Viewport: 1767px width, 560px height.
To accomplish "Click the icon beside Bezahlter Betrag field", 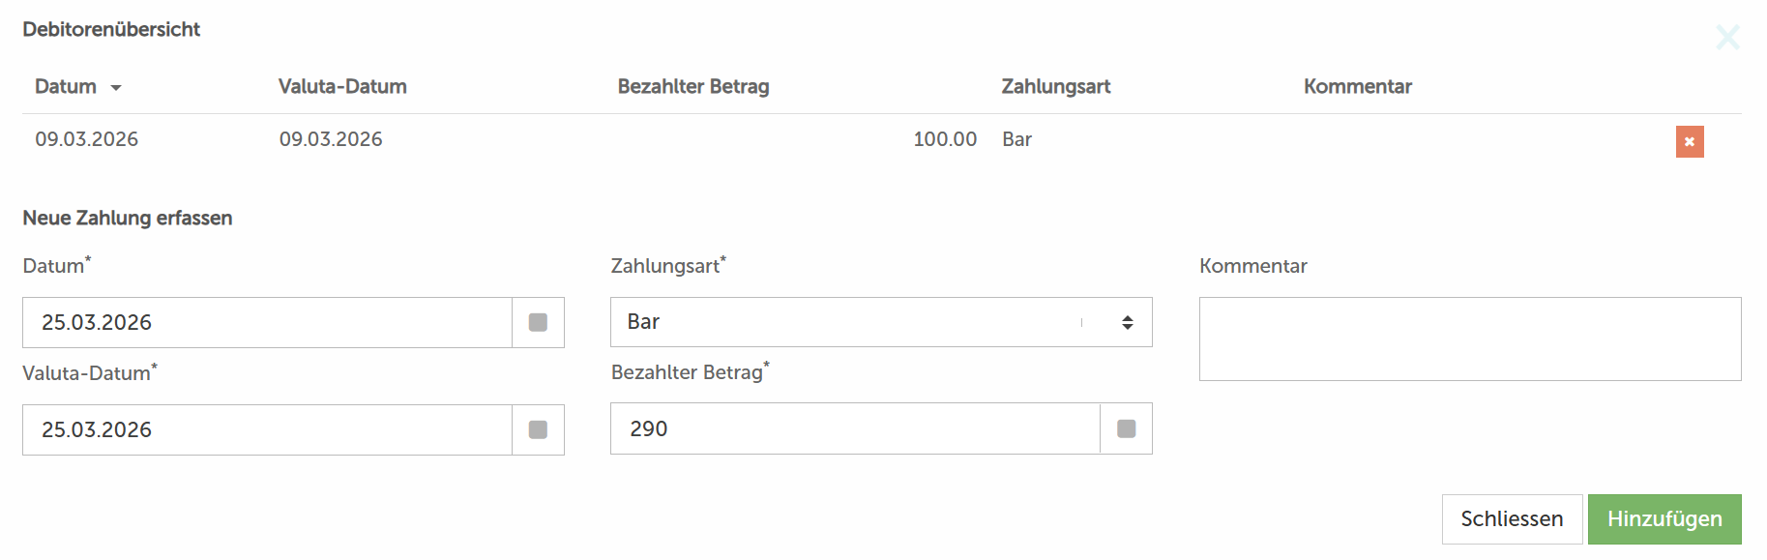I will (1126, 428).
